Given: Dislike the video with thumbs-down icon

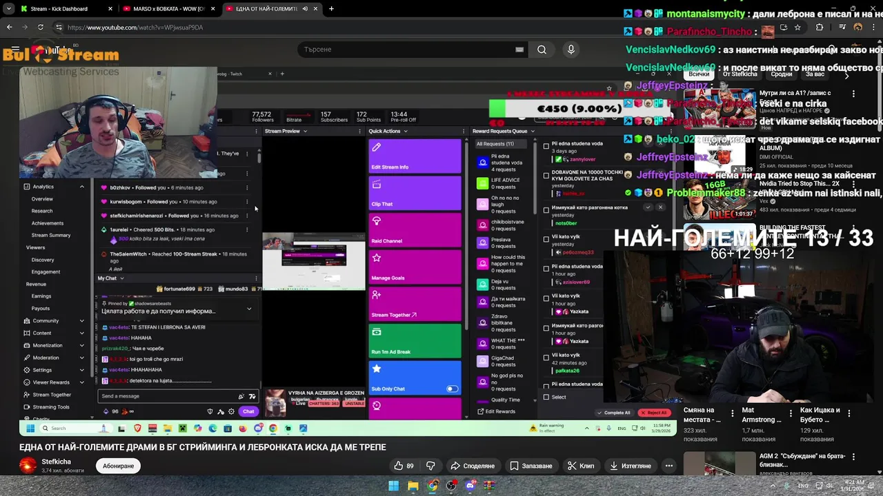Looking at the screenshot, I should pyautogui.click(x=430, y=466).
